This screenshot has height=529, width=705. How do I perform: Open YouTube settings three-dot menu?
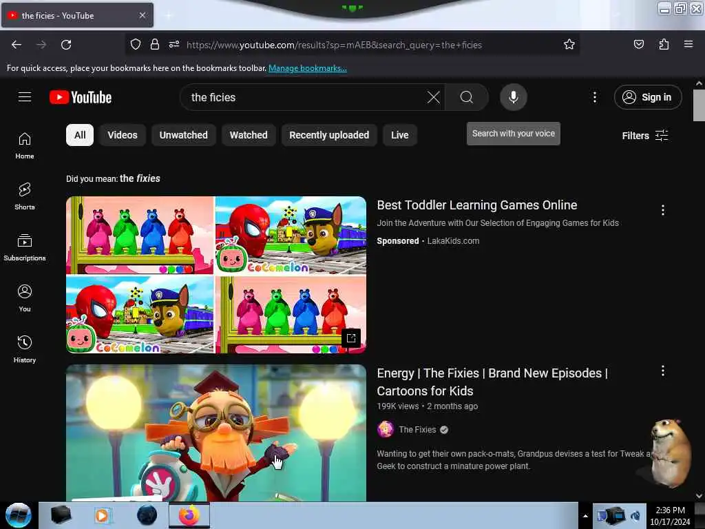[594, 97]
